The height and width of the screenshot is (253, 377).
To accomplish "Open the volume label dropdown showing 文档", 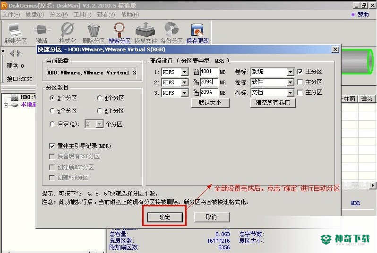I will coord(290,92).
